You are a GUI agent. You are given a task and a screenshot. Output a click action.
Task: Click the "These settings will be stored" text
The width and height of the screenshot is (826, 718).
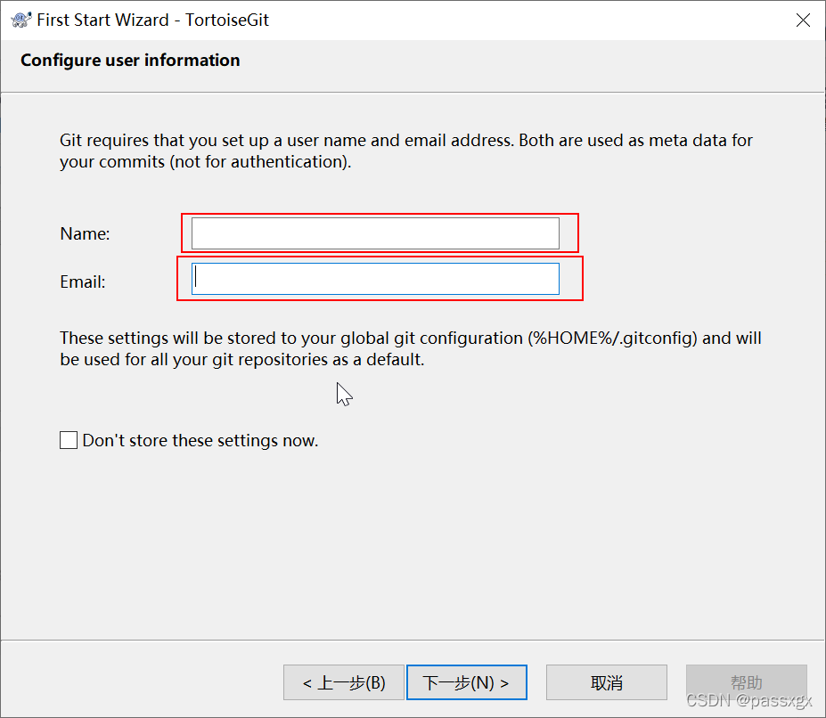coord(411,348)
